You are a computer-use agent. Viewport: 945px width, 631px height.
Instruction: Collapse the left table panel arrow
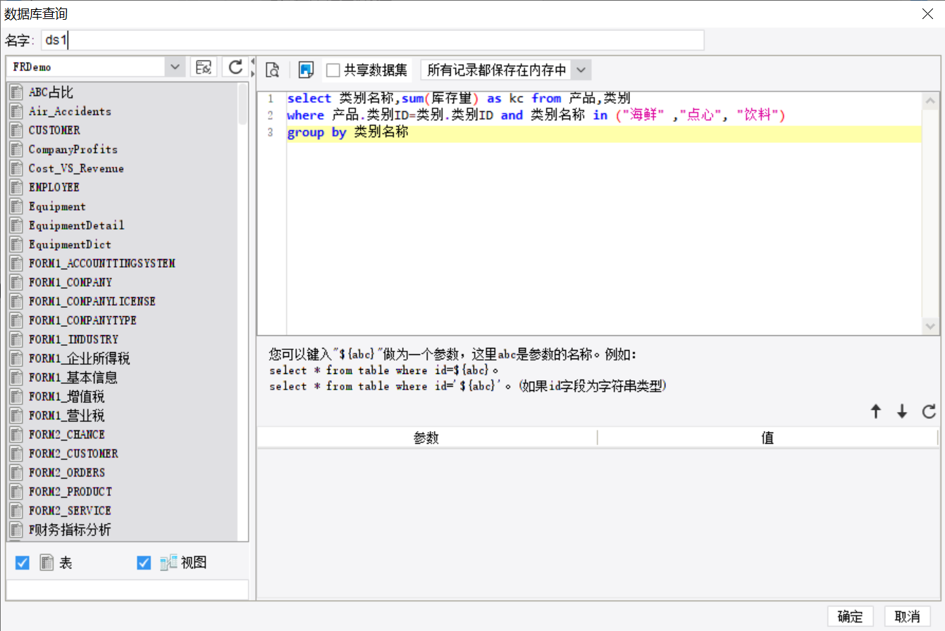[x=252, y=63]
